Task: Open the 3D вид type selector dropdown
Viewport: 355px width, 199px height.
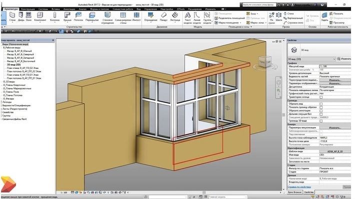Action: pos(311,59)
